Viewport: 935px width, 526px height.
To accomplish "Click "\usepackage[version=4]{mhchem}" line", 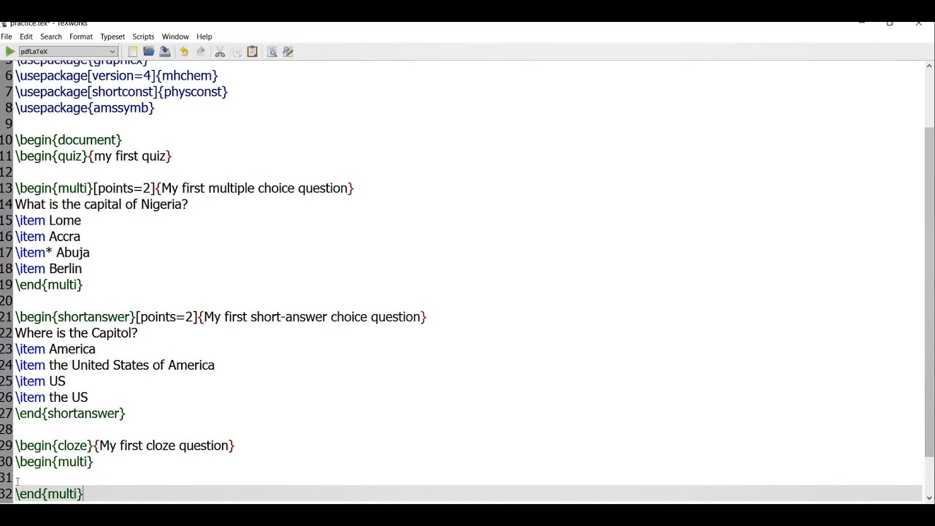I will pos(117,75).
